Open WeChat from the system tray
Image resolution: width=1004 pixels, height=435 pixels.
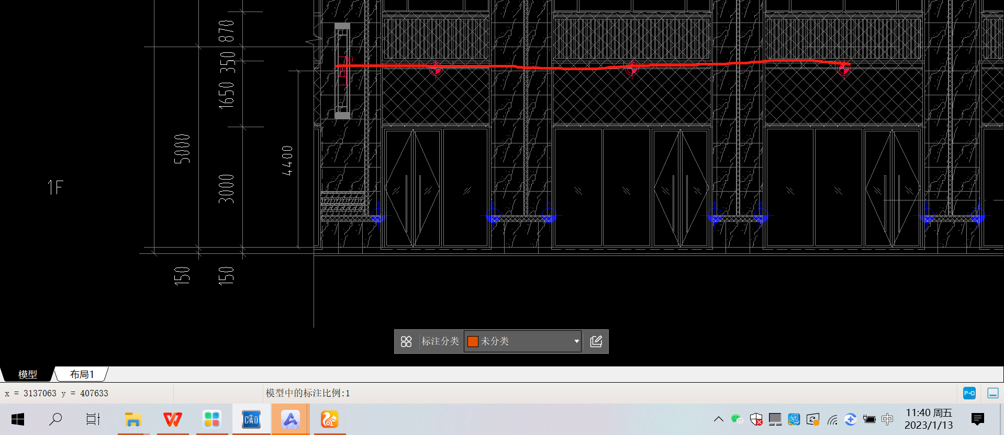(x=737, y=419)
